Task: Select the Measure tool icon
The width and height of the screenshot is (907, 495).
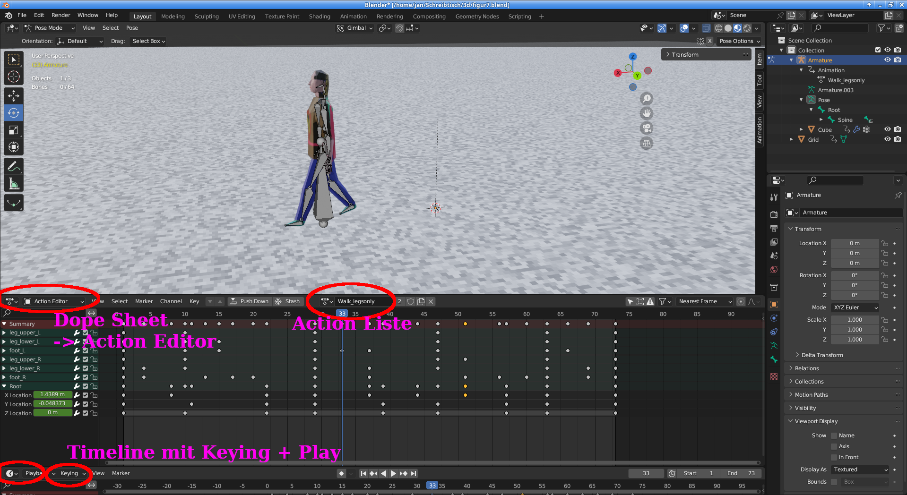Action: click(14, 184)
